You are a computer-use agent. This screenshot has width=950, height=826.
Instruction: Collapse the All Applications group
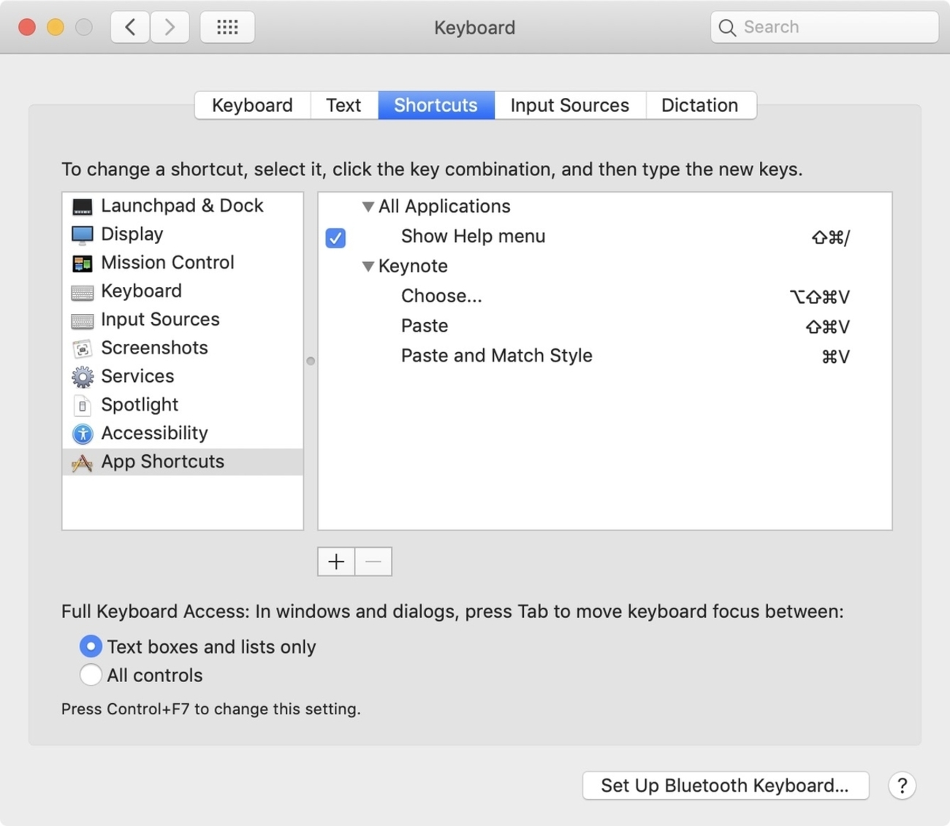click(368, 207)
